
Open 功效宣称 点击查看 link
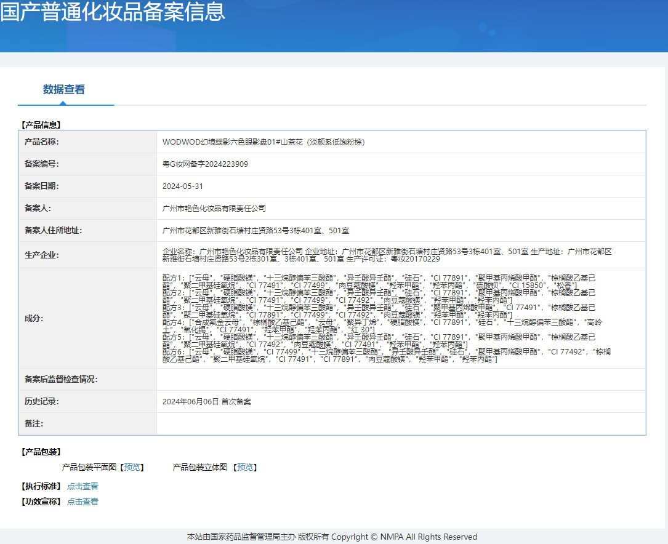coord(82,501)
